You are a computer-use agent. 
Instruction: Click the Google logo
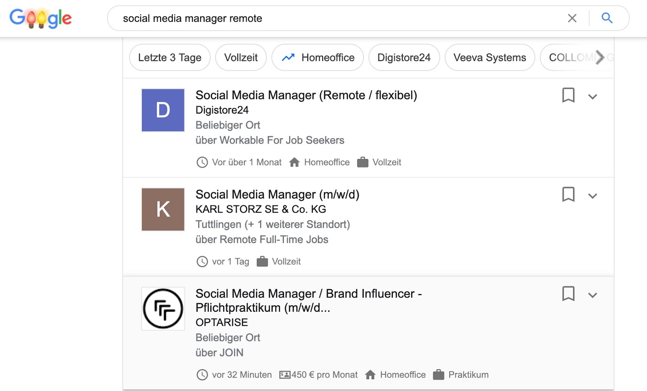coord(40,18)
